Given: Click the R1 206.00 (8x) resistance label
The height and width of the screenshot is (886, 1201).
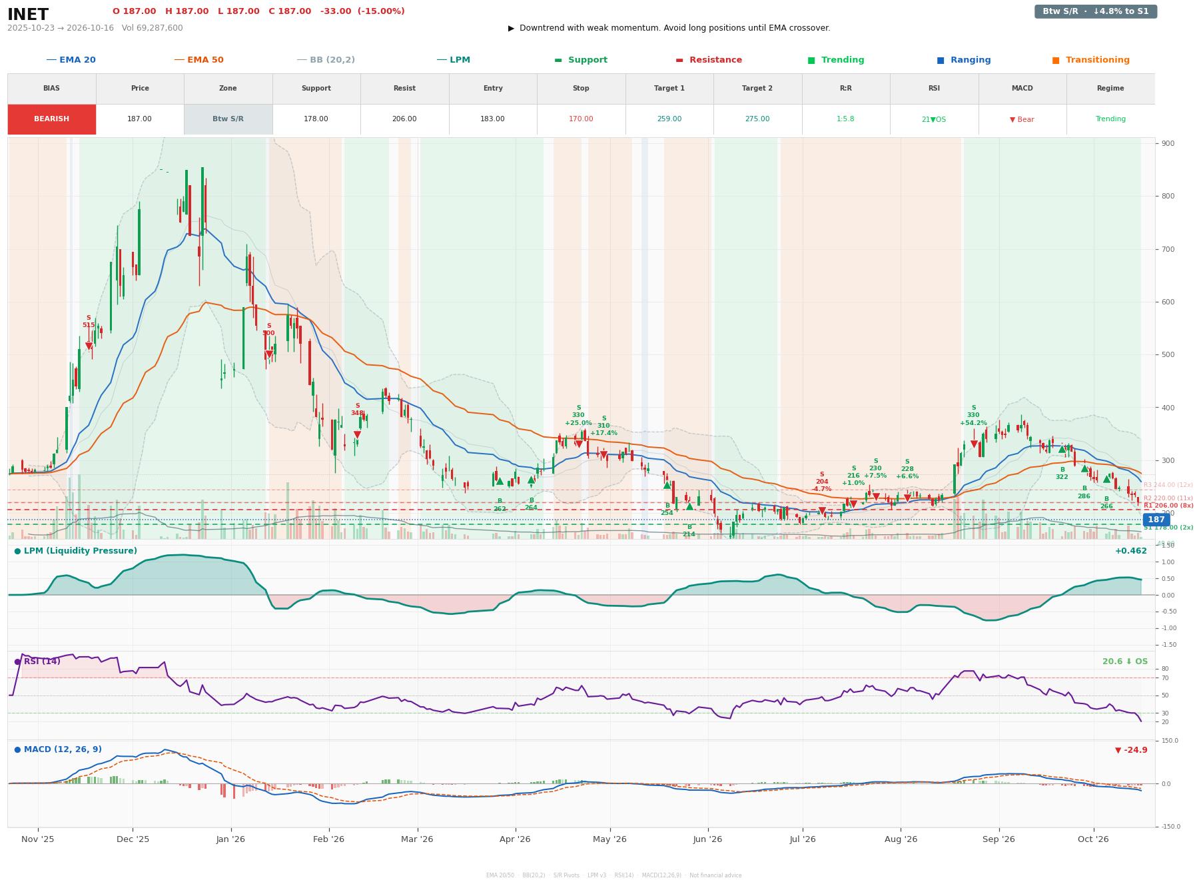Looking at the screenshot, I should [x=1168, y=506].
